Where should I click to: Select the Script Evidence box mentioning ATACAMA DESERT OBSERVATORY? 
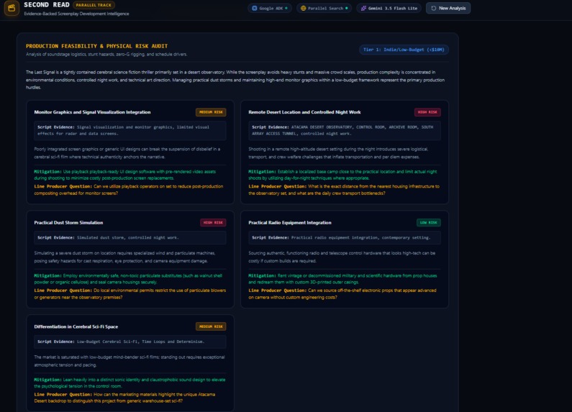pos(345,131)
